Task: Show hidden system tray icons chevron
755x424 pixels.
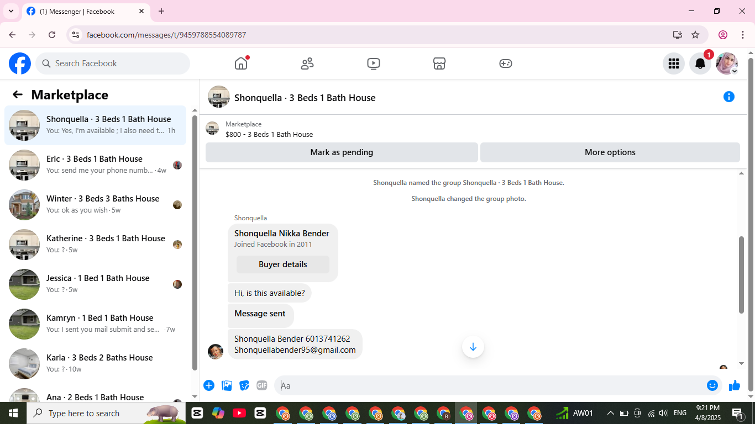Action: 611,413
